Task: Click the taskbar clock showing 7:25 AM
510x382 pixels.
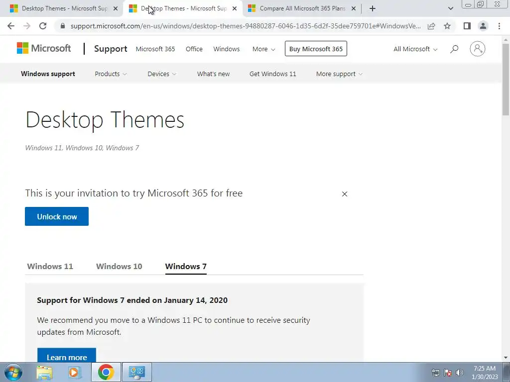Action: 485,373
